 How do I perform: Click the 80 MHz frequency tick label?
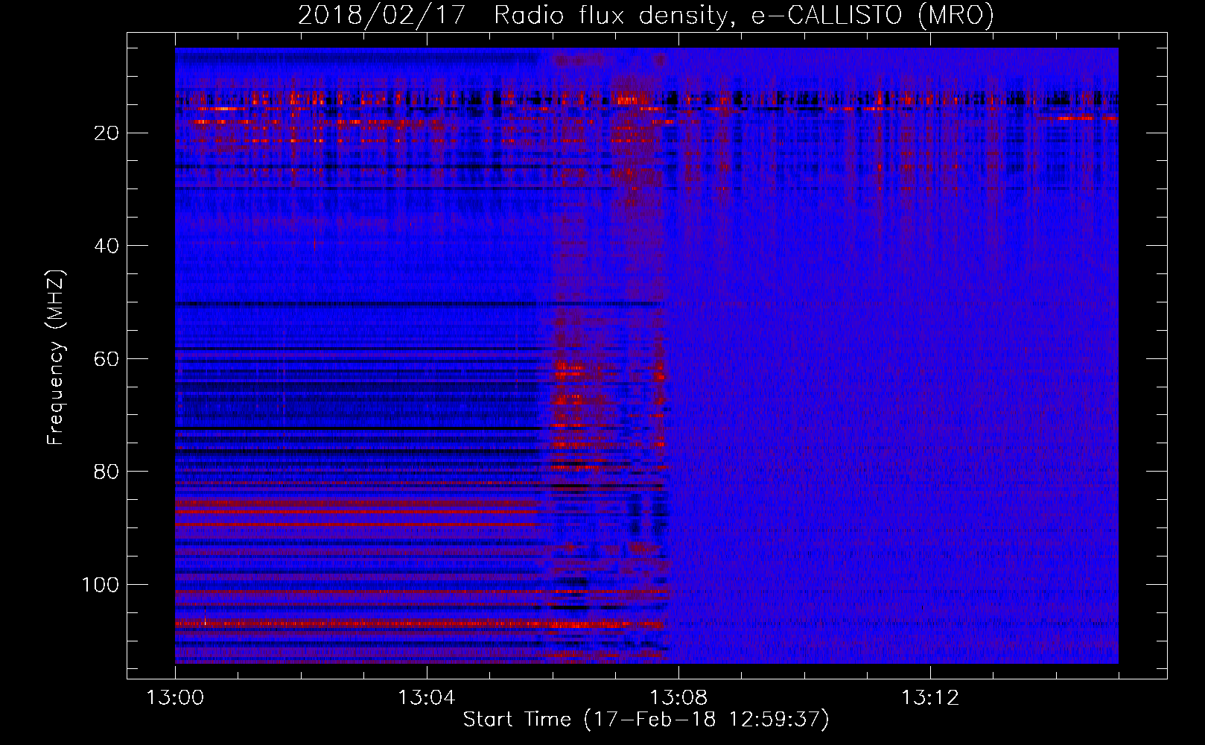[106, 472]
